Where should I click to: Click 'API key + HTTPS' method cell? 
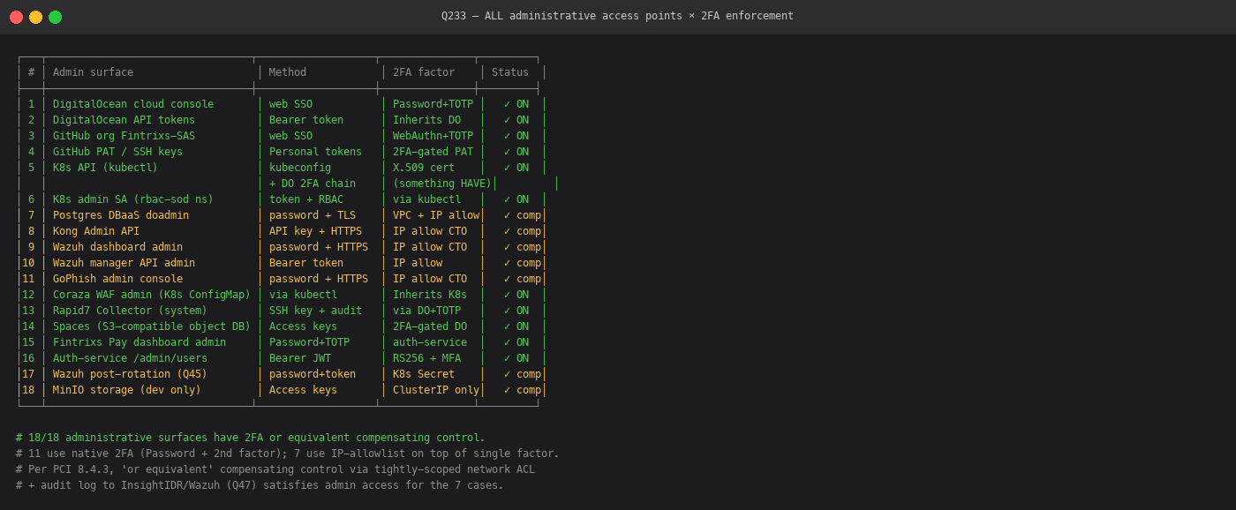click(x=315, y=231)
